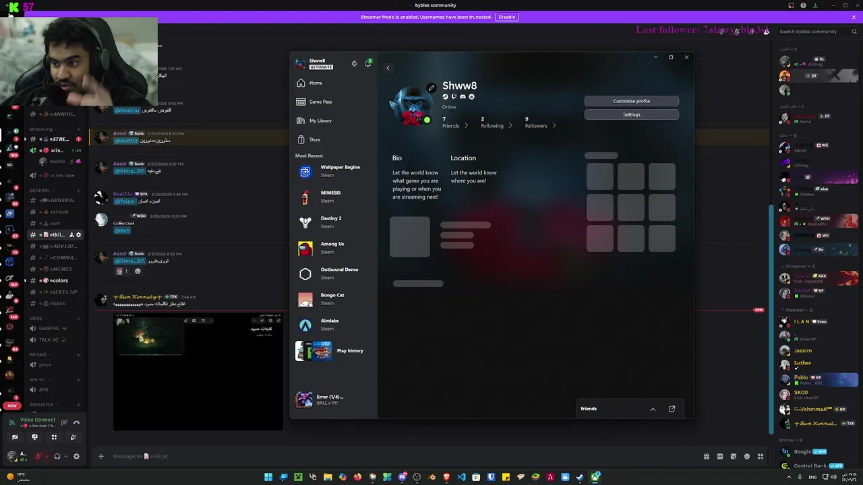Click the plus attachment button in Discord

point(101,456)
